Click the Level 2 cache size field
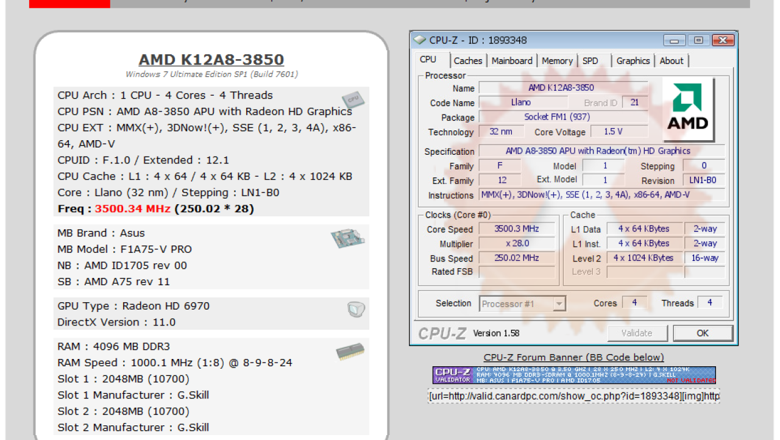The image size is (780, 440). tap(643, 258)
